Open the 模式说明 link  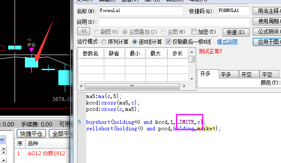[227, 42]
